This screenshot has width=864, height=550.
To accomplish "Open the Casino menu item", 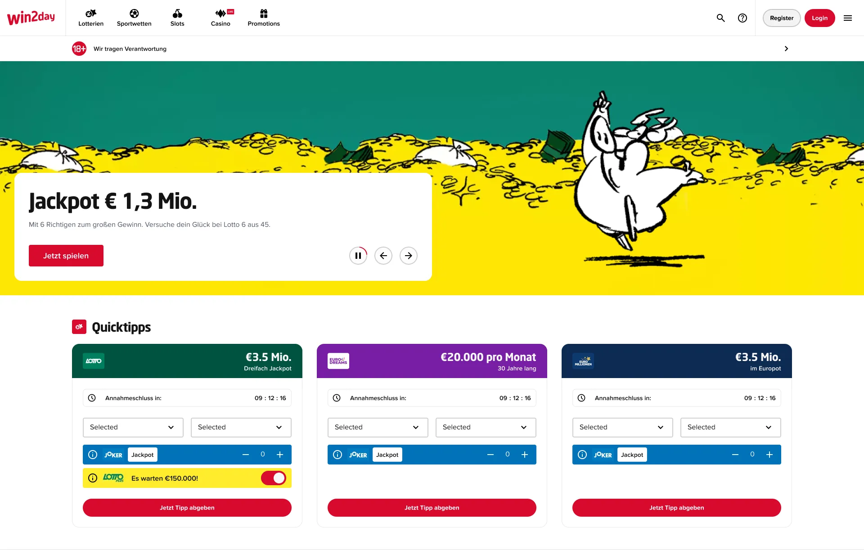I will [x=220, y=18].
